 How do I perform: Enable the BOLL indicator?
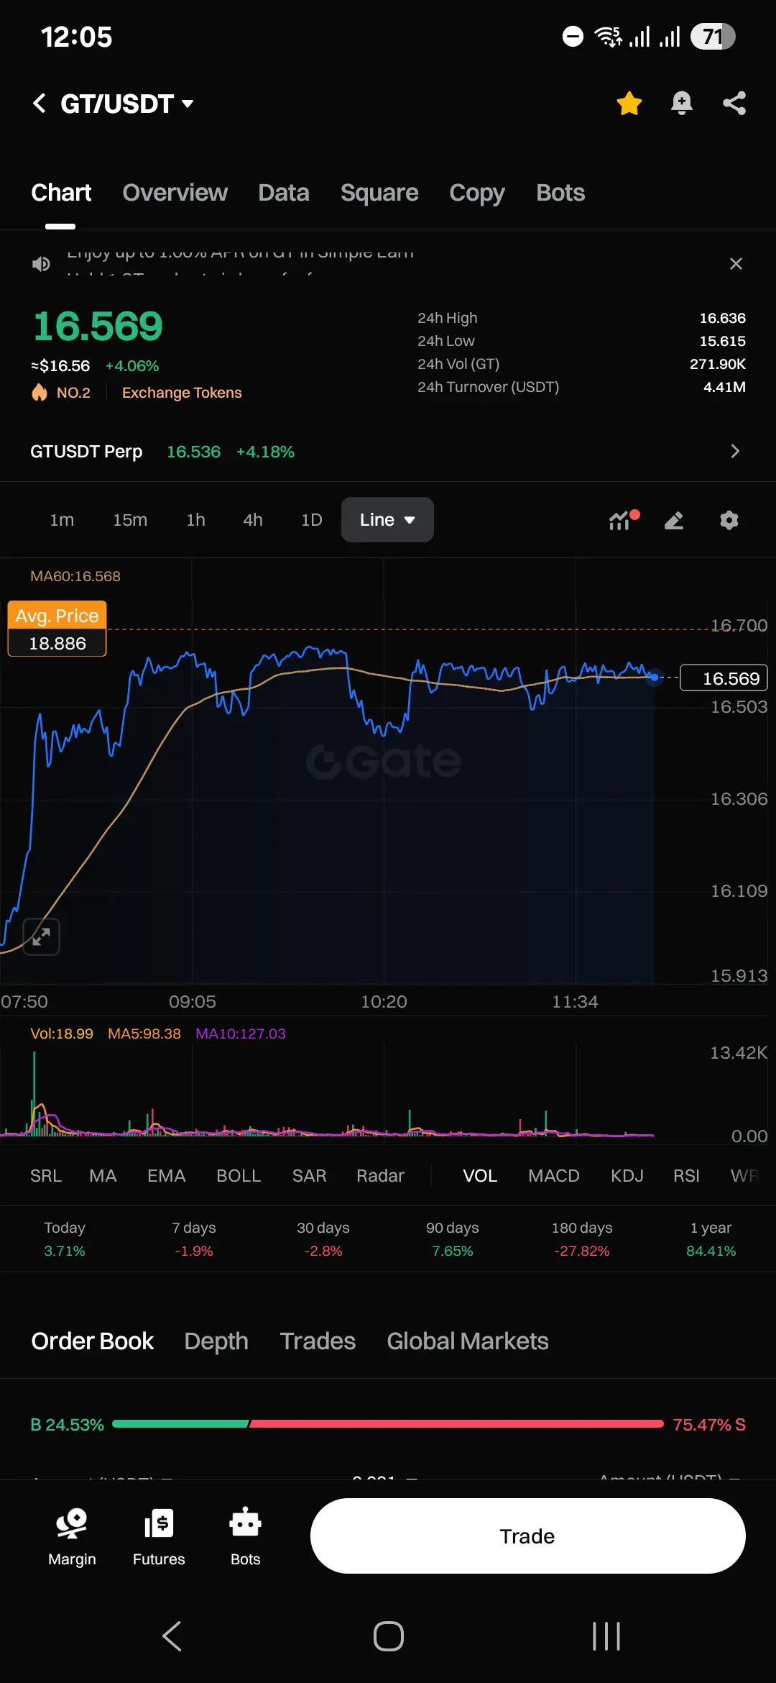pos(239,1176)
